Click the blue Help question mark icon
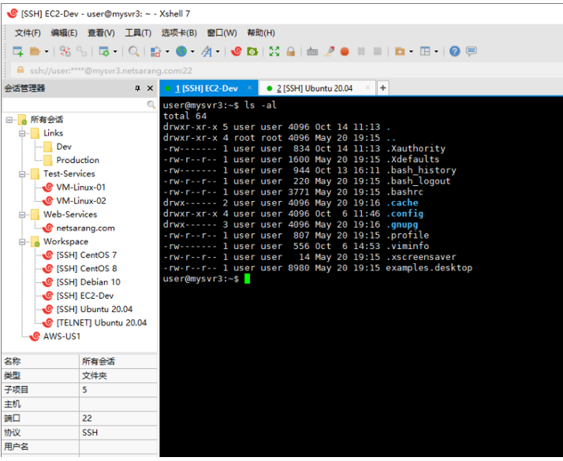 tap(454, 51)
